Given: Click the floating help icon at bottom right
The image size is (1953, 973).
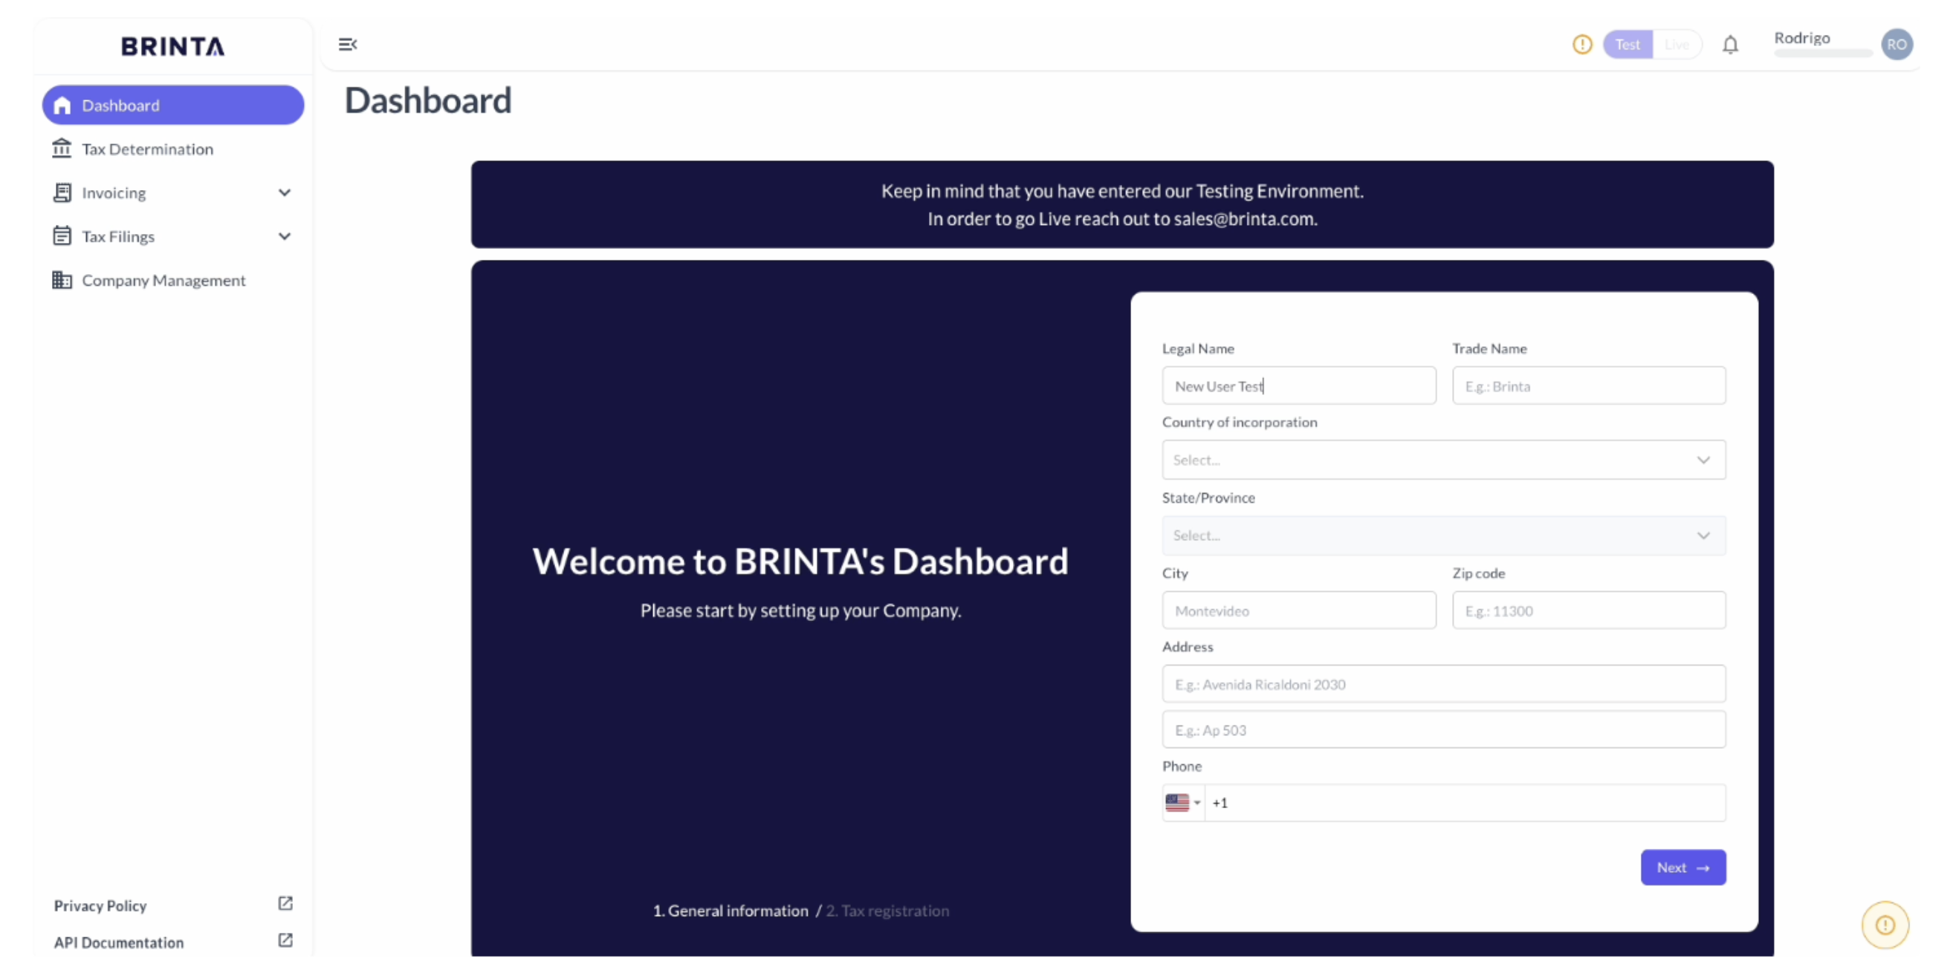Looking at the screenshot, I should (1885, 925).
